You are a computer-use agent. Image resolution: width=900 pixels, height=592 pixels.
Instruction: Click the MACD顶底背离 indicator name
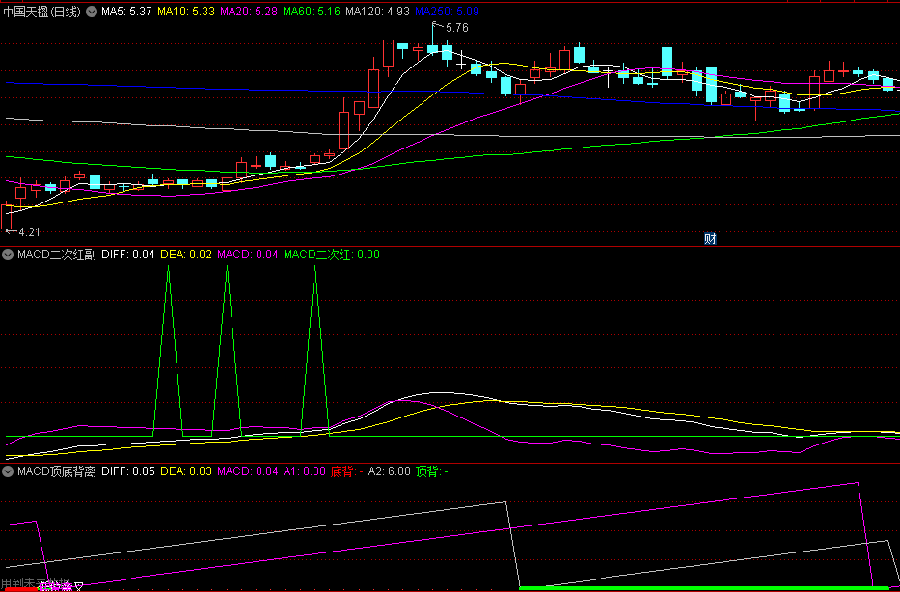point(57,471)
